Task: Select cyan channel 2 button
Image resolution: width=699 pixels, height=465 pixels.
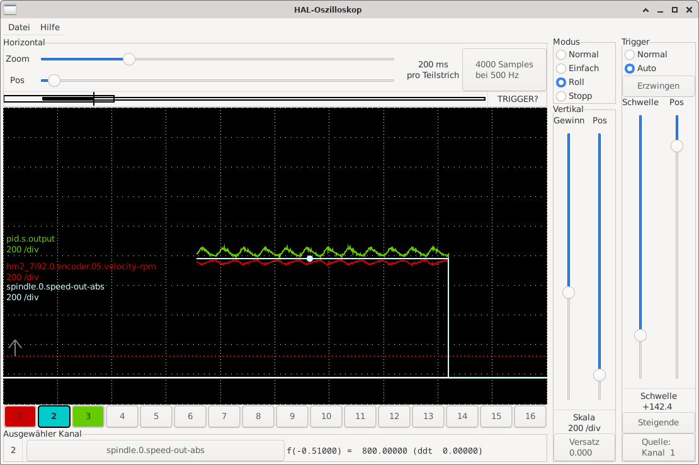Action: click(x=54, y=416)
